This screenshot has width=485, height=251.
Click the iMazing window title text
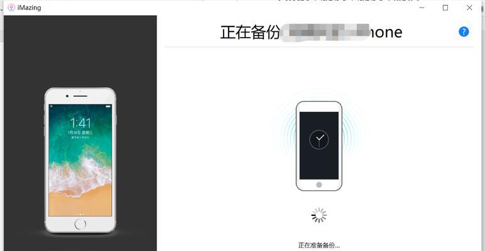pyautogui.click(x=29, y=8)
